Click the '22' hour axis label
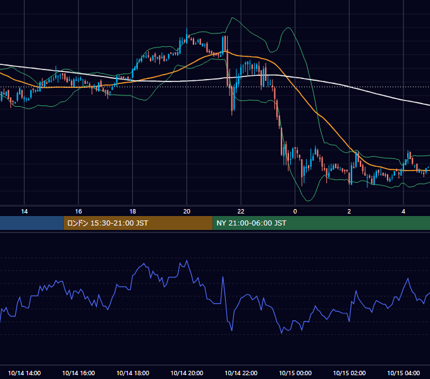Image resolution: width=430 pixels, height=379 pixels. point(241,212)
